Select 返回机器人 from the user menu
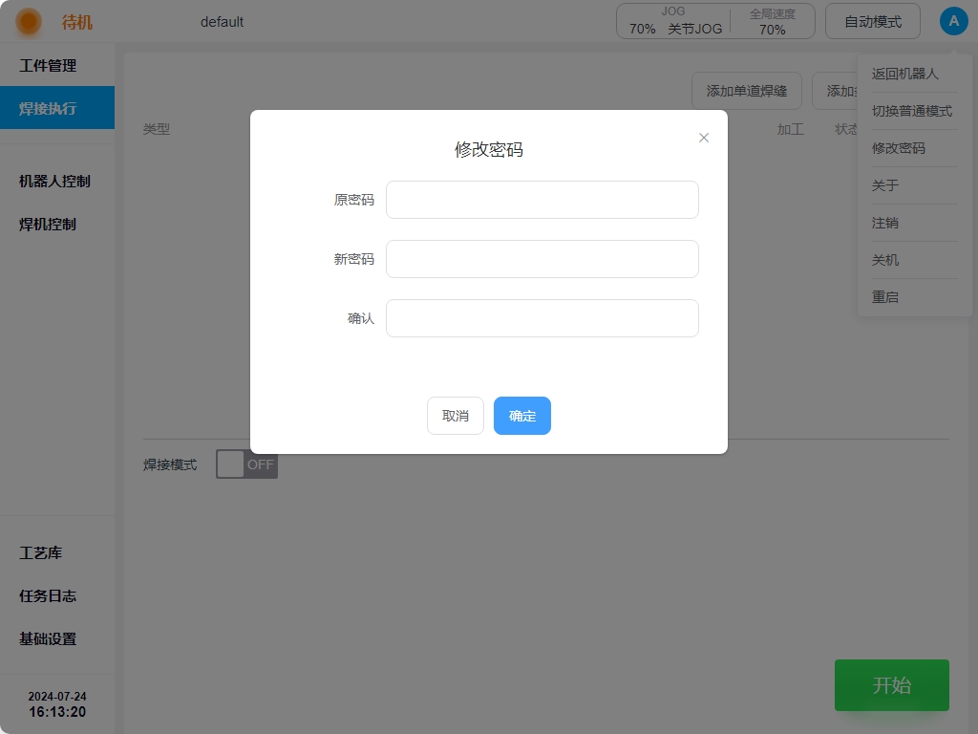The image size is (978, 734). [904, 74]
